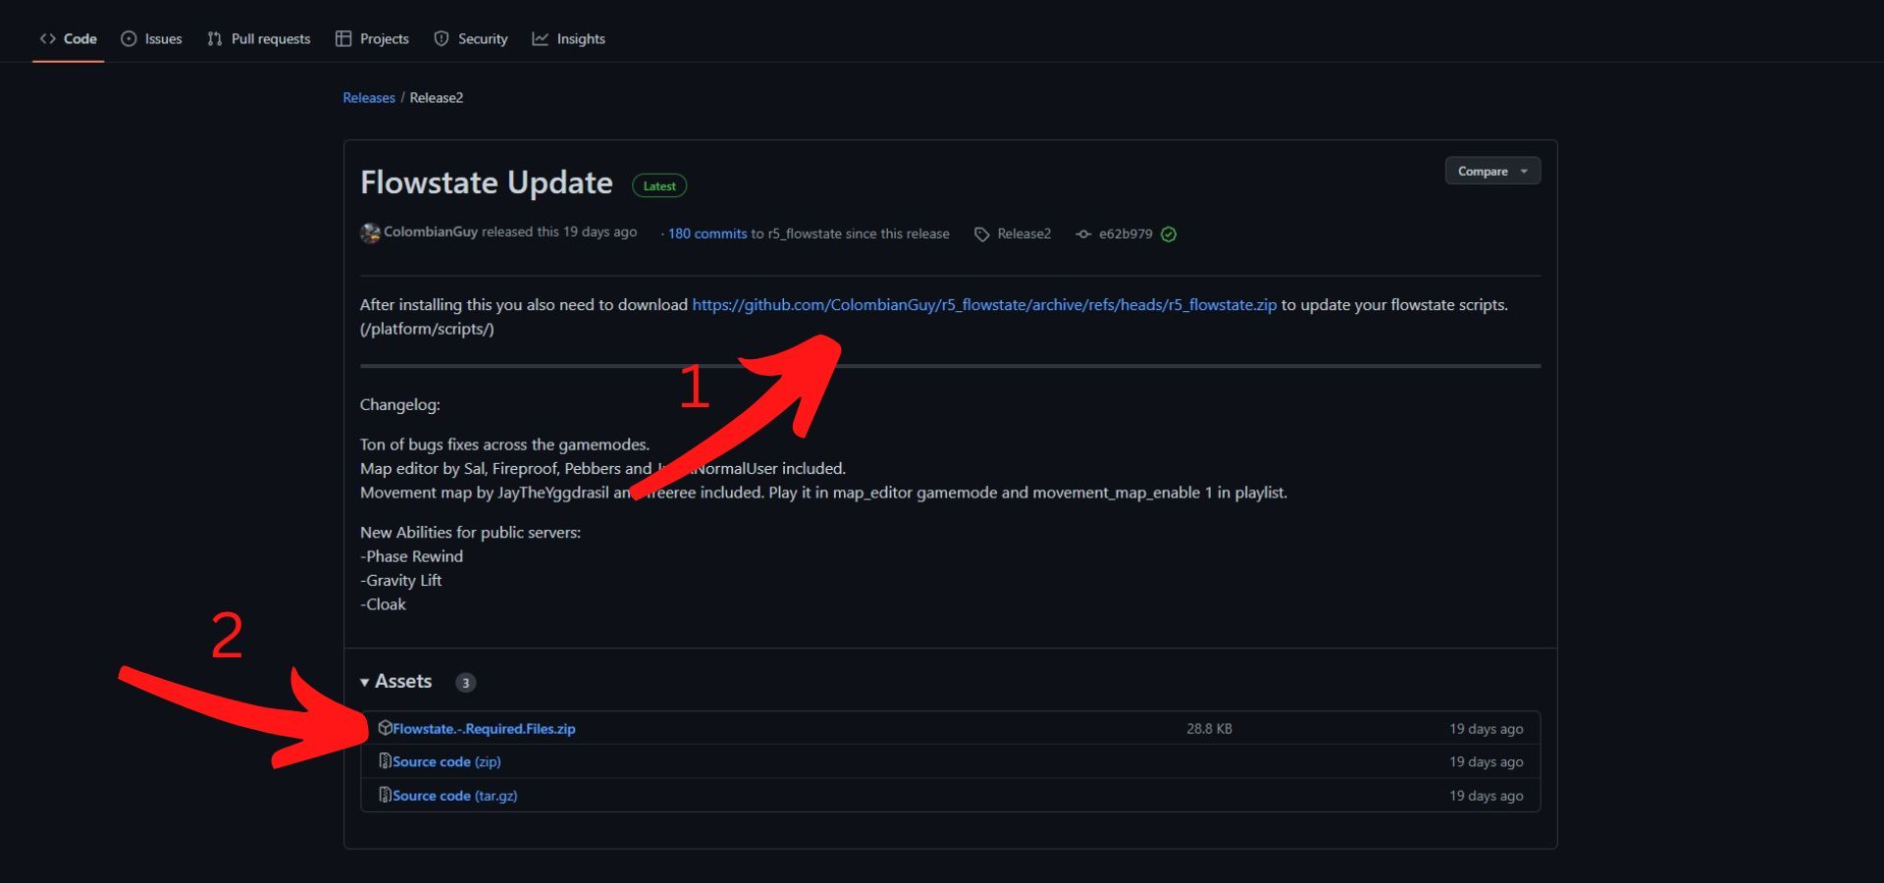Click the Releases breadcrumb link

click(x=368, y=97)
